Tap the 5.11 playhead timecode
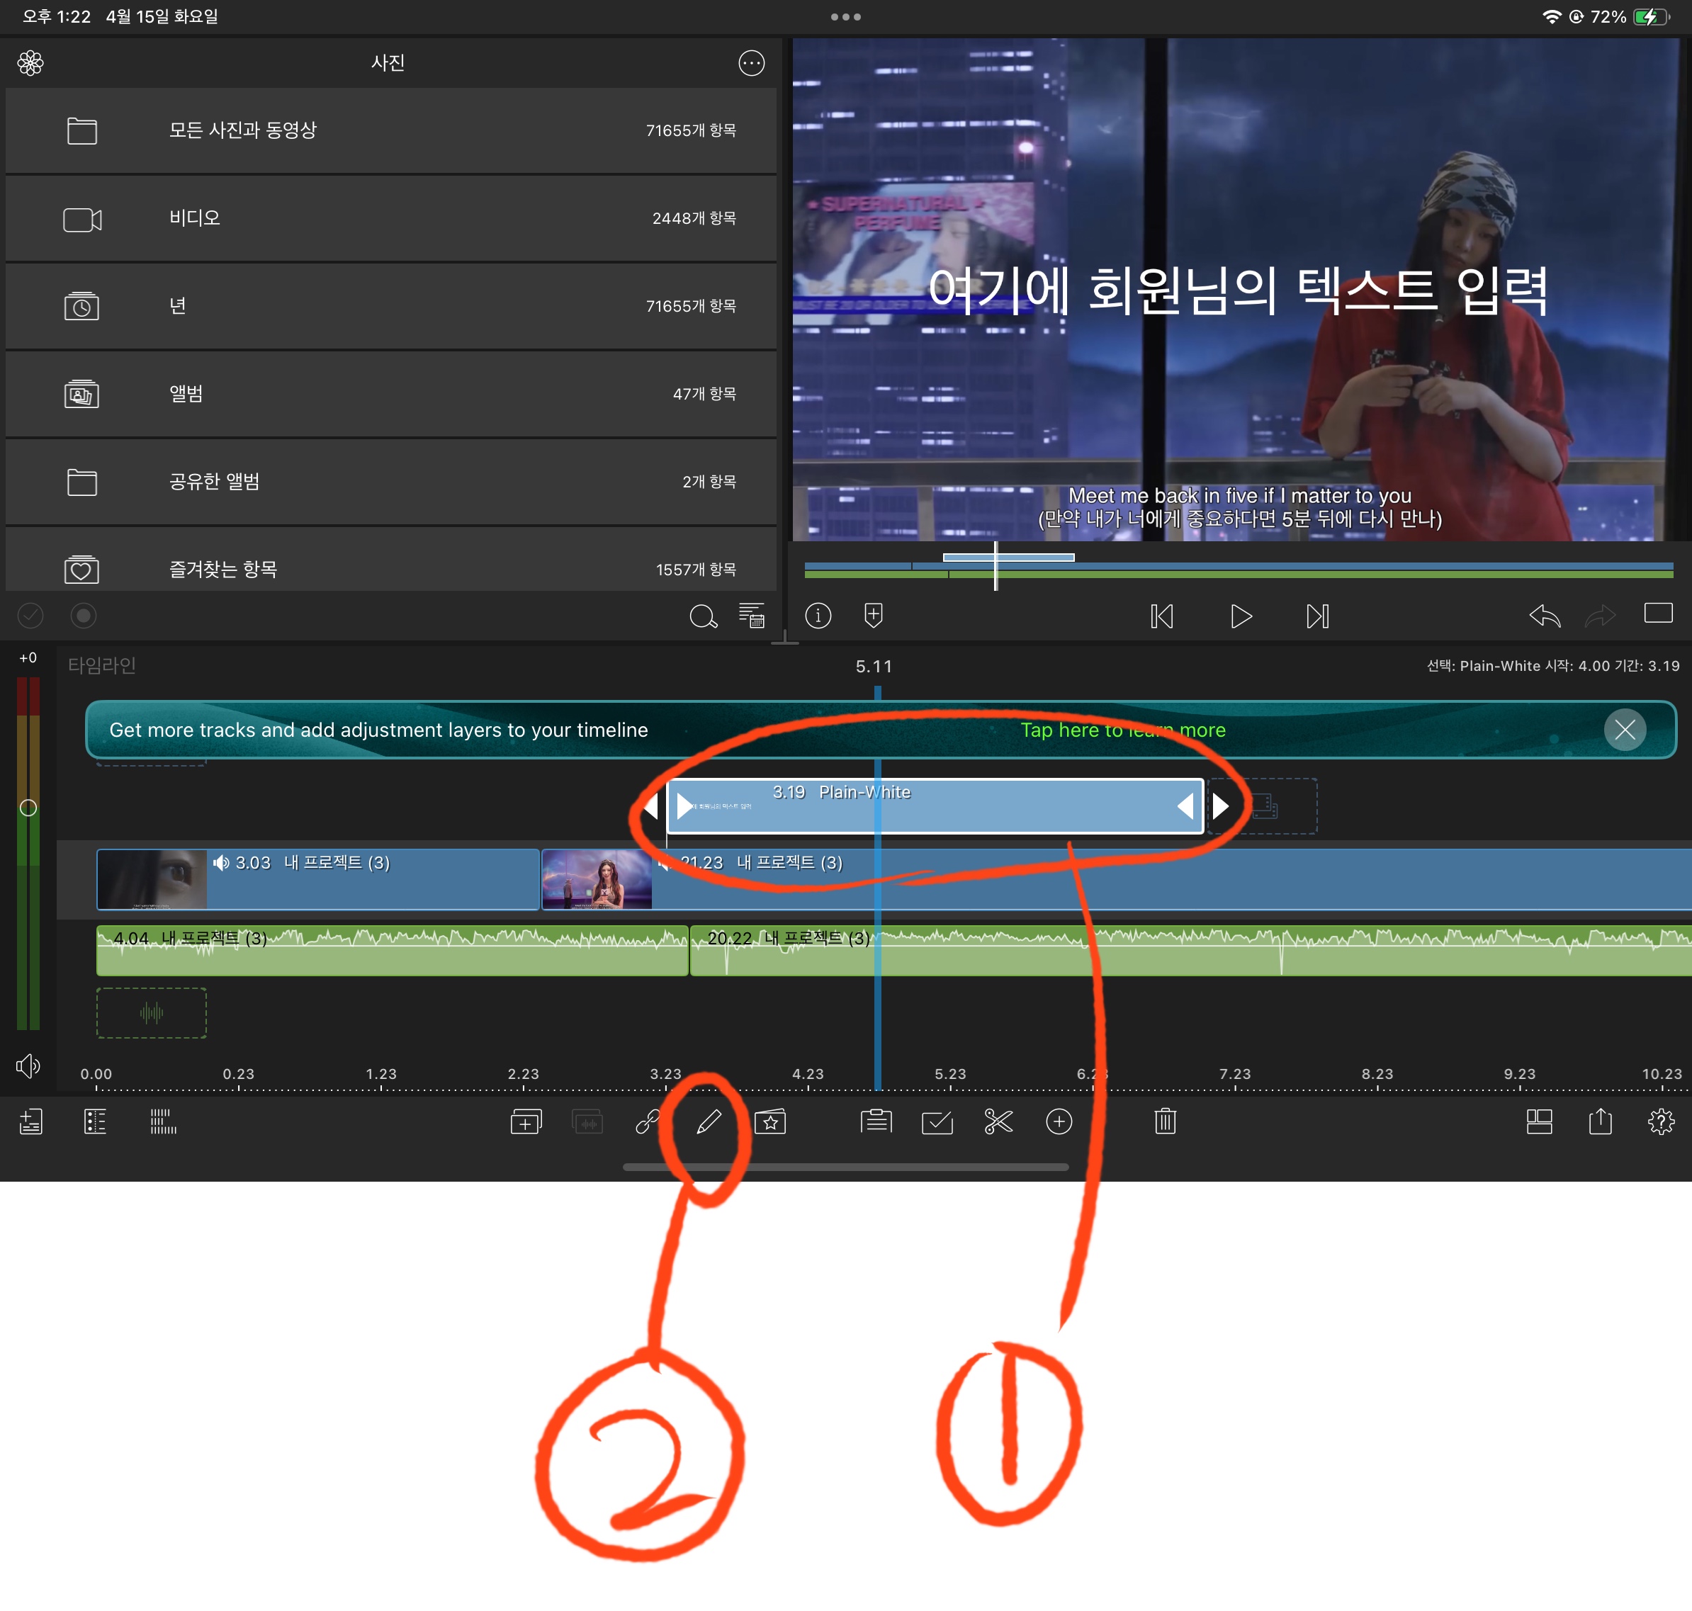The height and width of the screenshot is (1611, 1692). tap(874, 667)
